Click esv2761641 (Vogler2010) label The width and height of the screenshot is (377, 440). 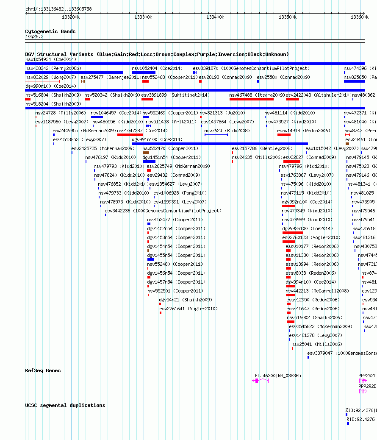tap(188, 309)
